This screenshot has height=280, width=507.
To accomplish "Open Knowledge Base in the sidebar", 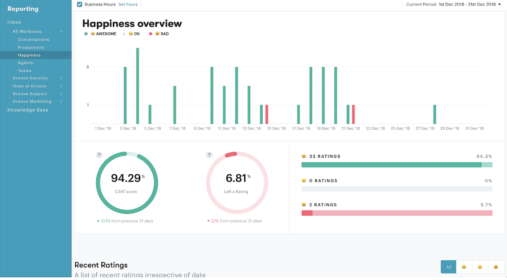I will coord(28,110).
